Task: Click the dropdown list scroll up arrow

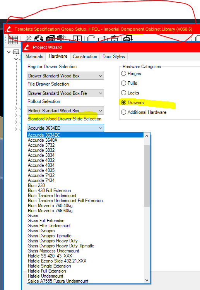Action: (147, 136)
